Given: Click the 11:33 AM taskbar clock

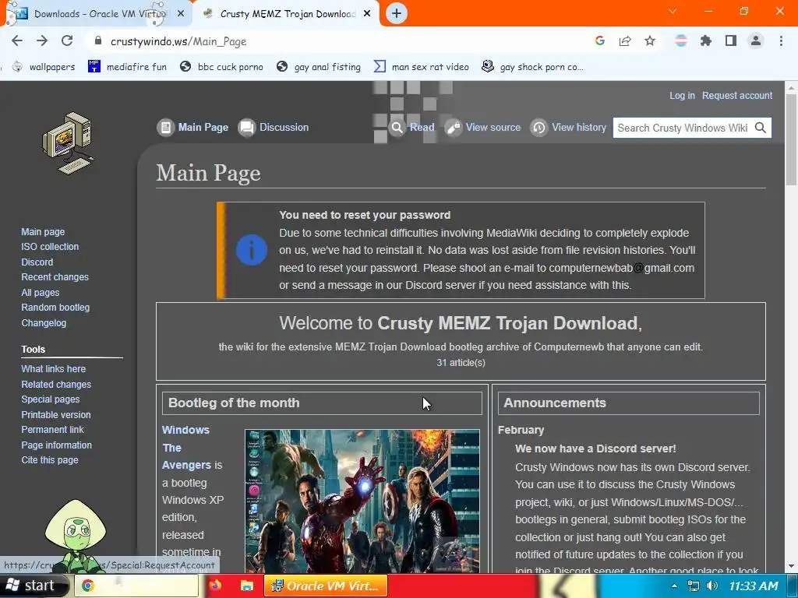Looking at the screenshot, I should [x=754, y=586].
